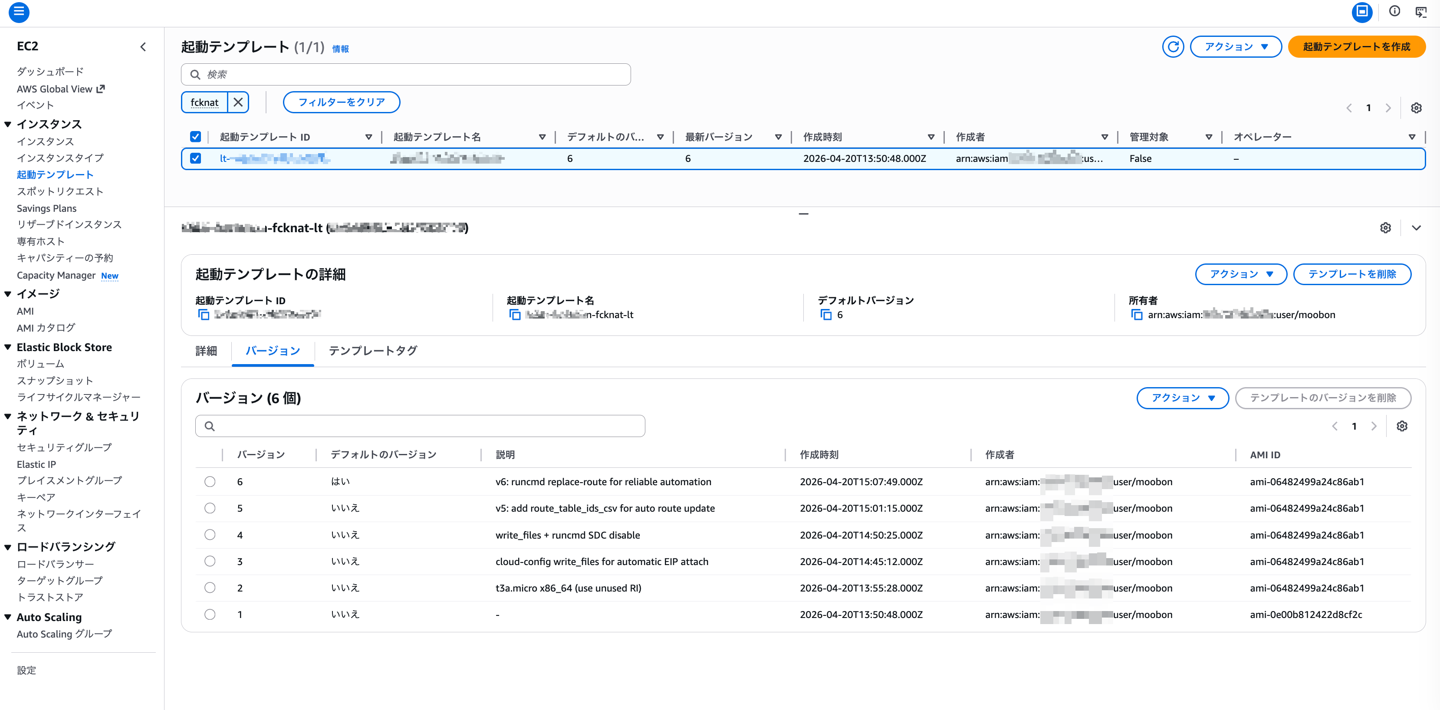Collapse ネットワーク & セキュリティ sidebar section
This screenshot has height=710, width=1440.
pyautogui.click(x=8, y=416)
